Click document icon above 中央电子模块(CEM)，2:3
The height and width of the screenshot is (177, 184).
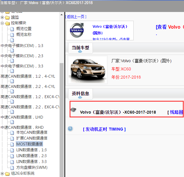coord(12,51)
